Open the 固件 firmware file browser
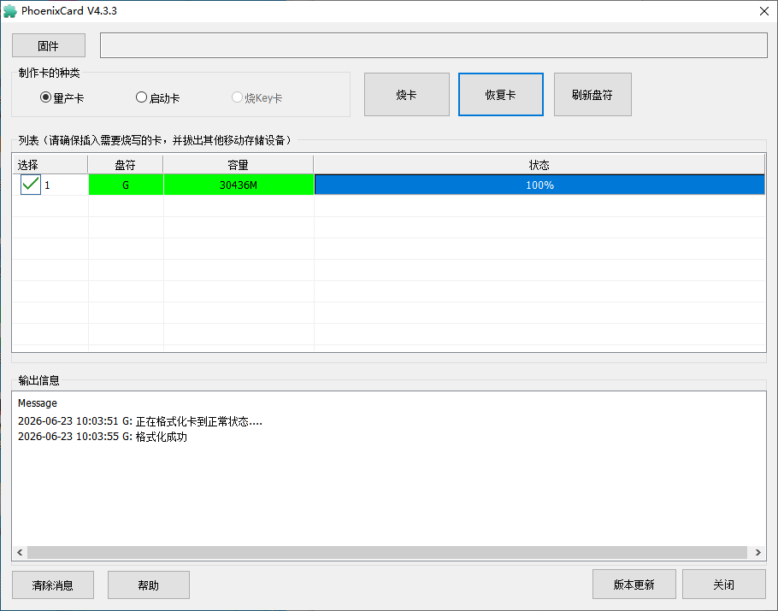 (x=49, y=45)
